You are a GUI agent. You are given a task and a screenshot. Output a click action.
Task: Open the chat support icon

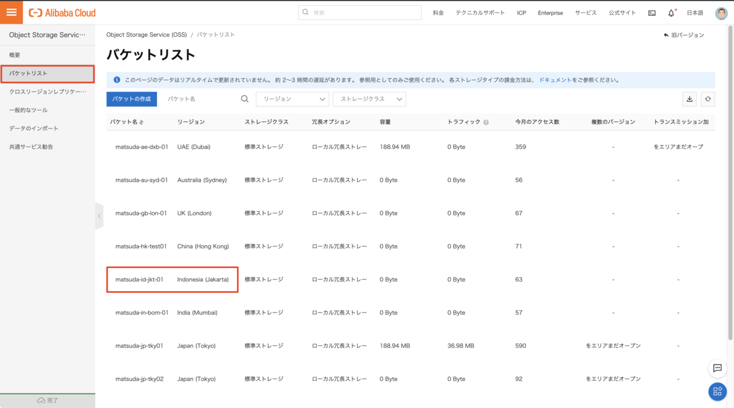pyautogui.click(x=717, y=368)
